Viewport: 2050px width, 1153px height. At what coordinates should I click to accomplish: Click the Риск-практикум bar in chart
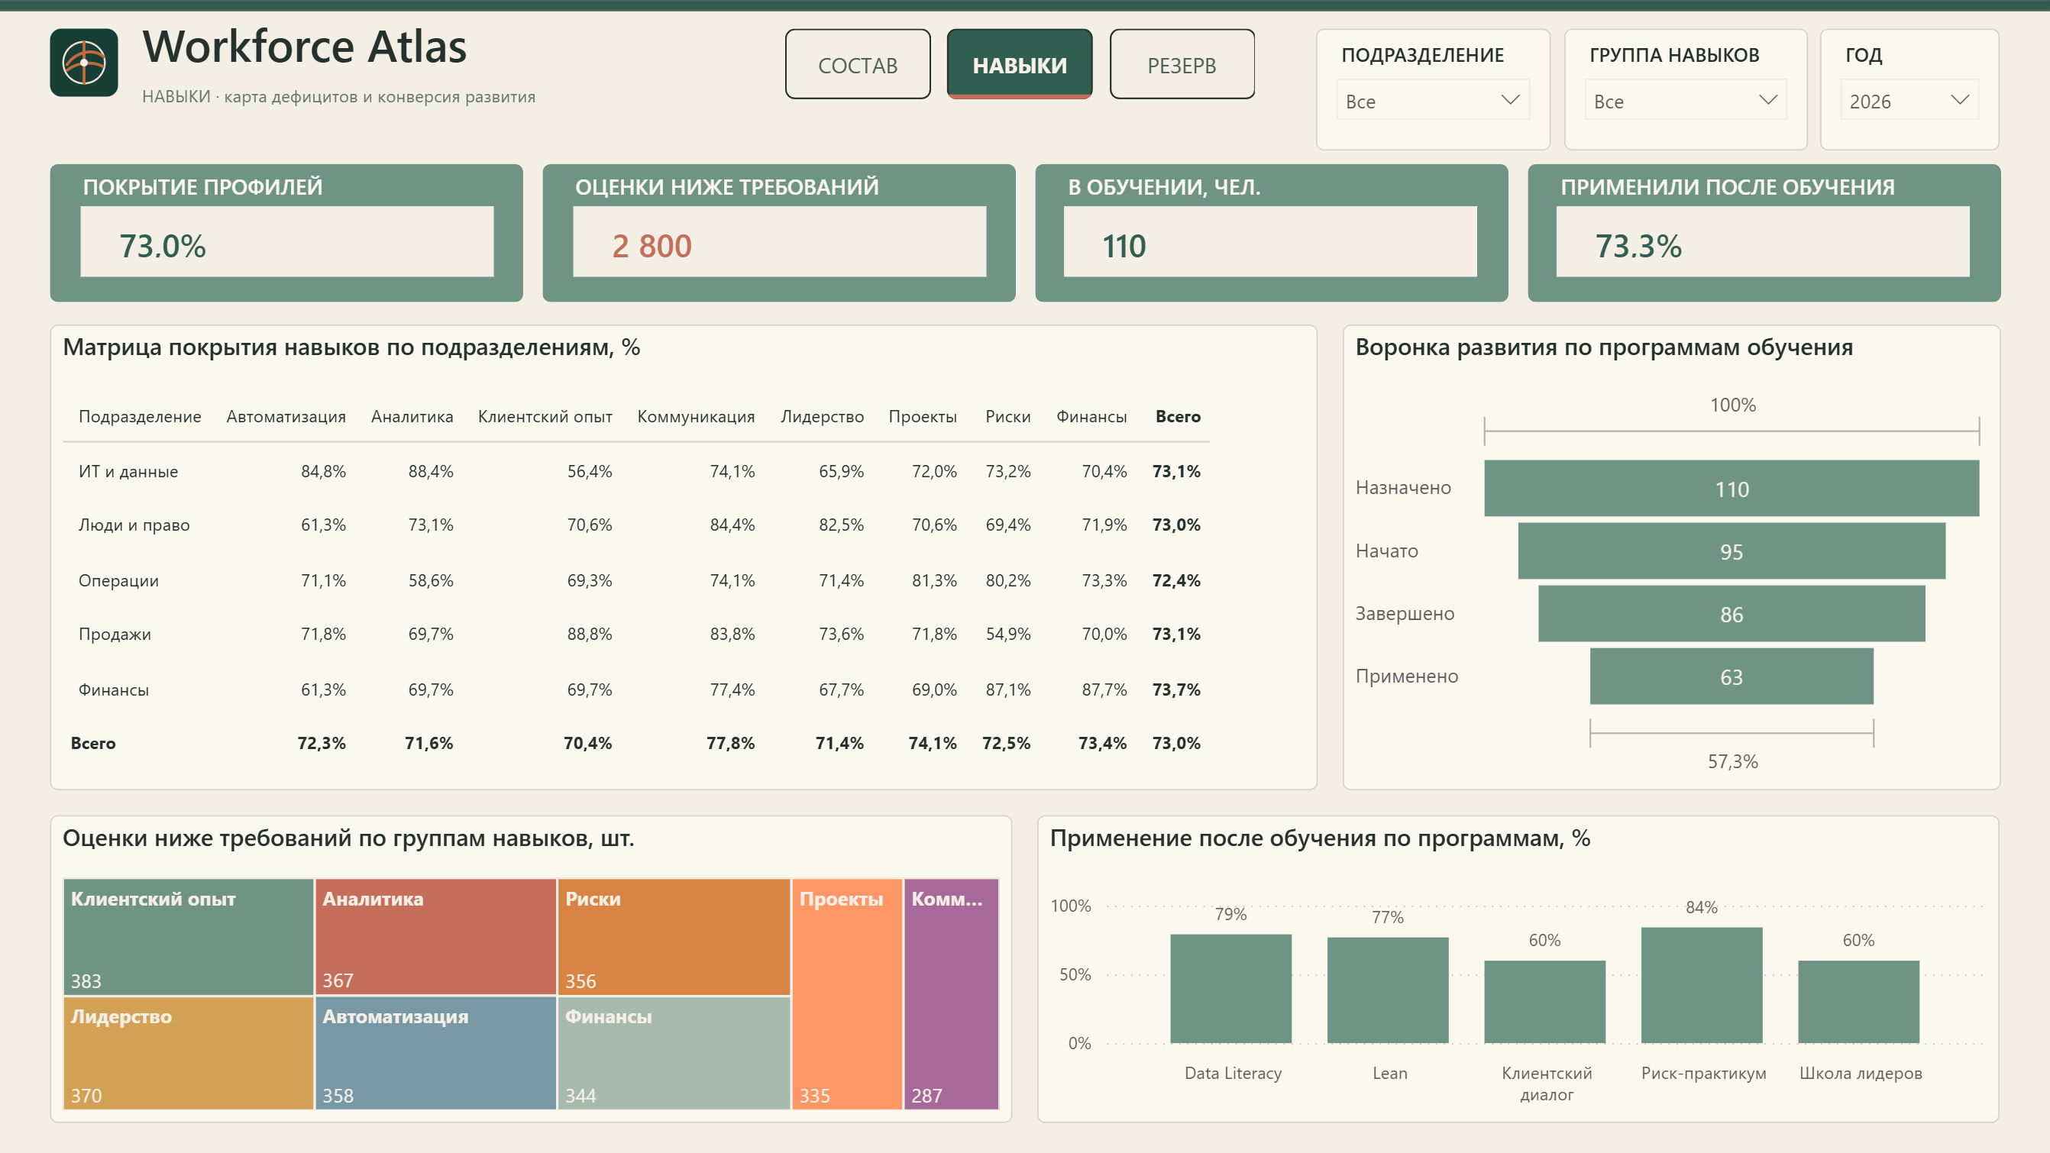(1702, 985)
